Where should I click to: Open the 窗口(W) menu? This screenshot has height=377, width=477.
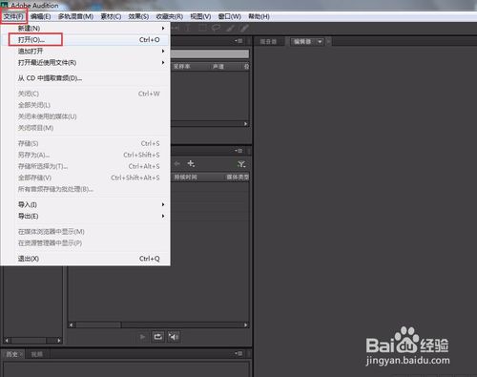click(x=230, y=16)
